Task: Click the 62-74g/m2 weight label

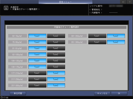Action: click(x=17, y=36)
